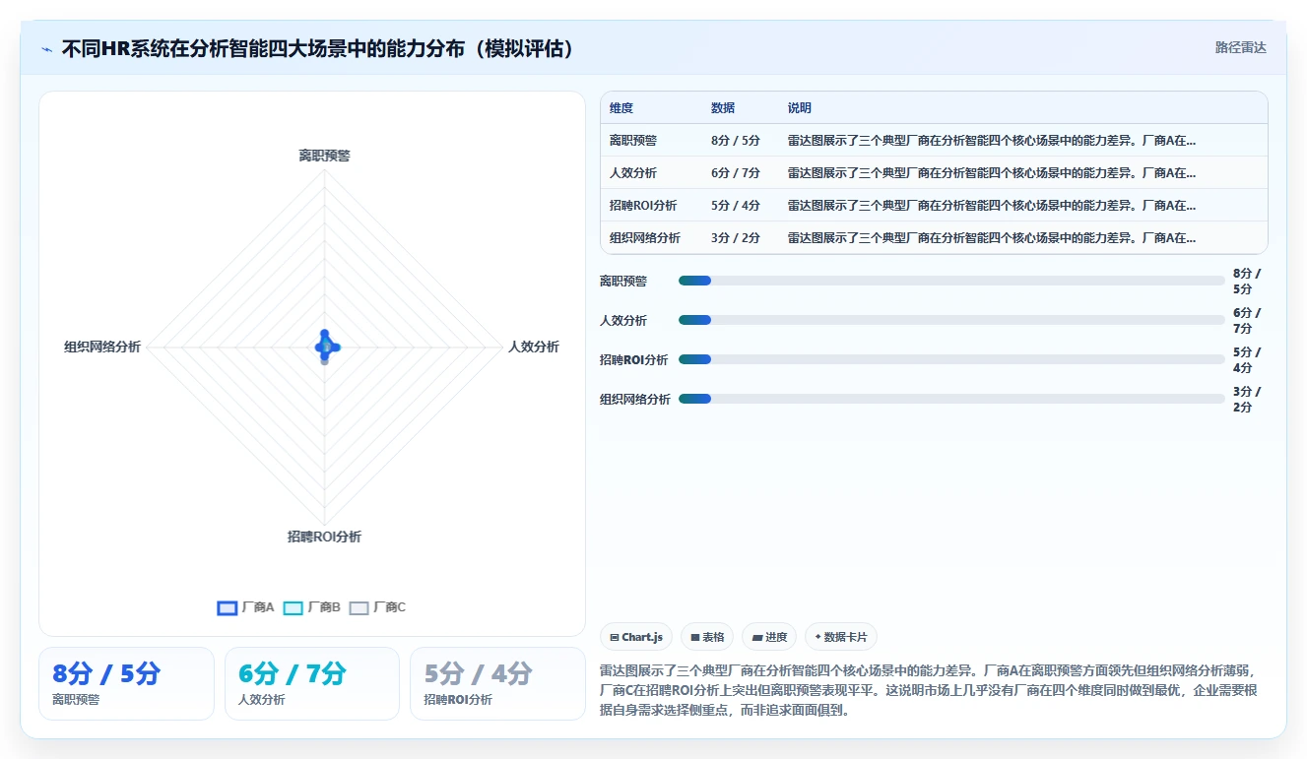Select the 表格 tag
This screenshot has width=1307, height=759.
point(707,637)
